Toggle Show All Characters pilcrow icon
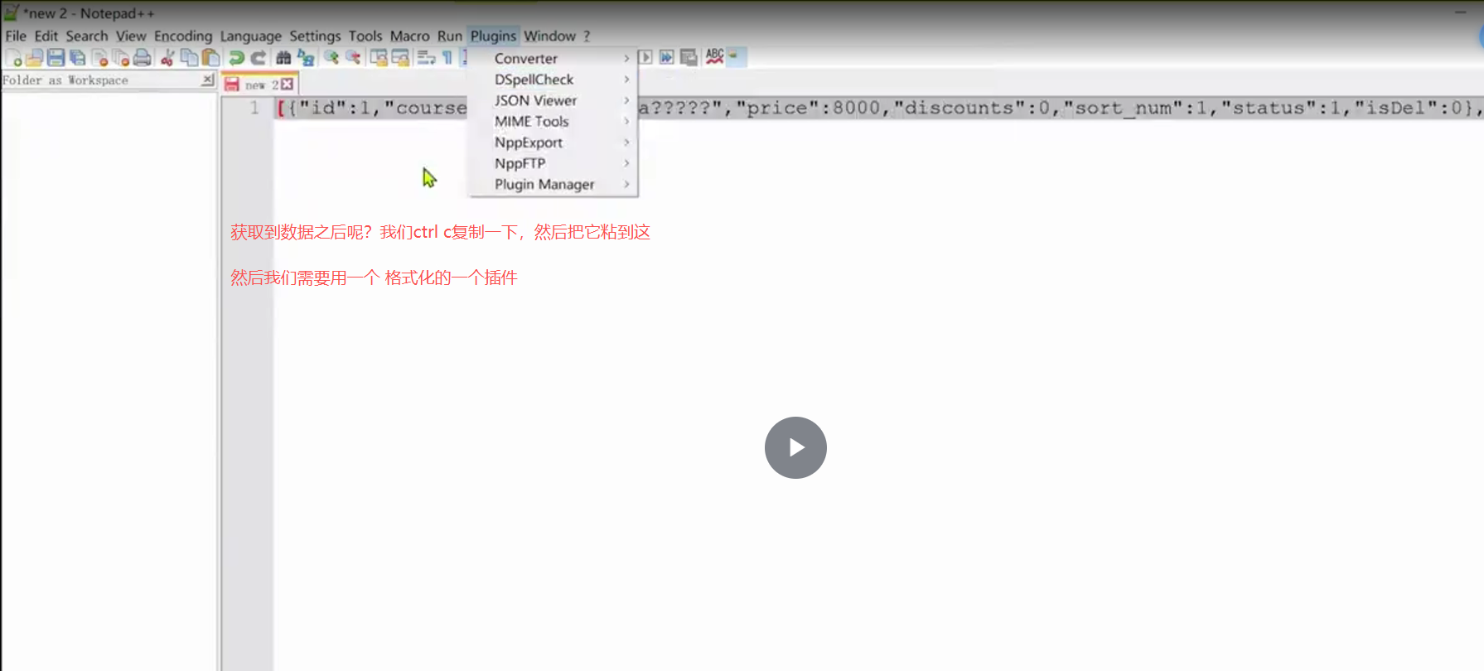The image size is (1484, 671). pyautogui.click(x=447, y=57)
